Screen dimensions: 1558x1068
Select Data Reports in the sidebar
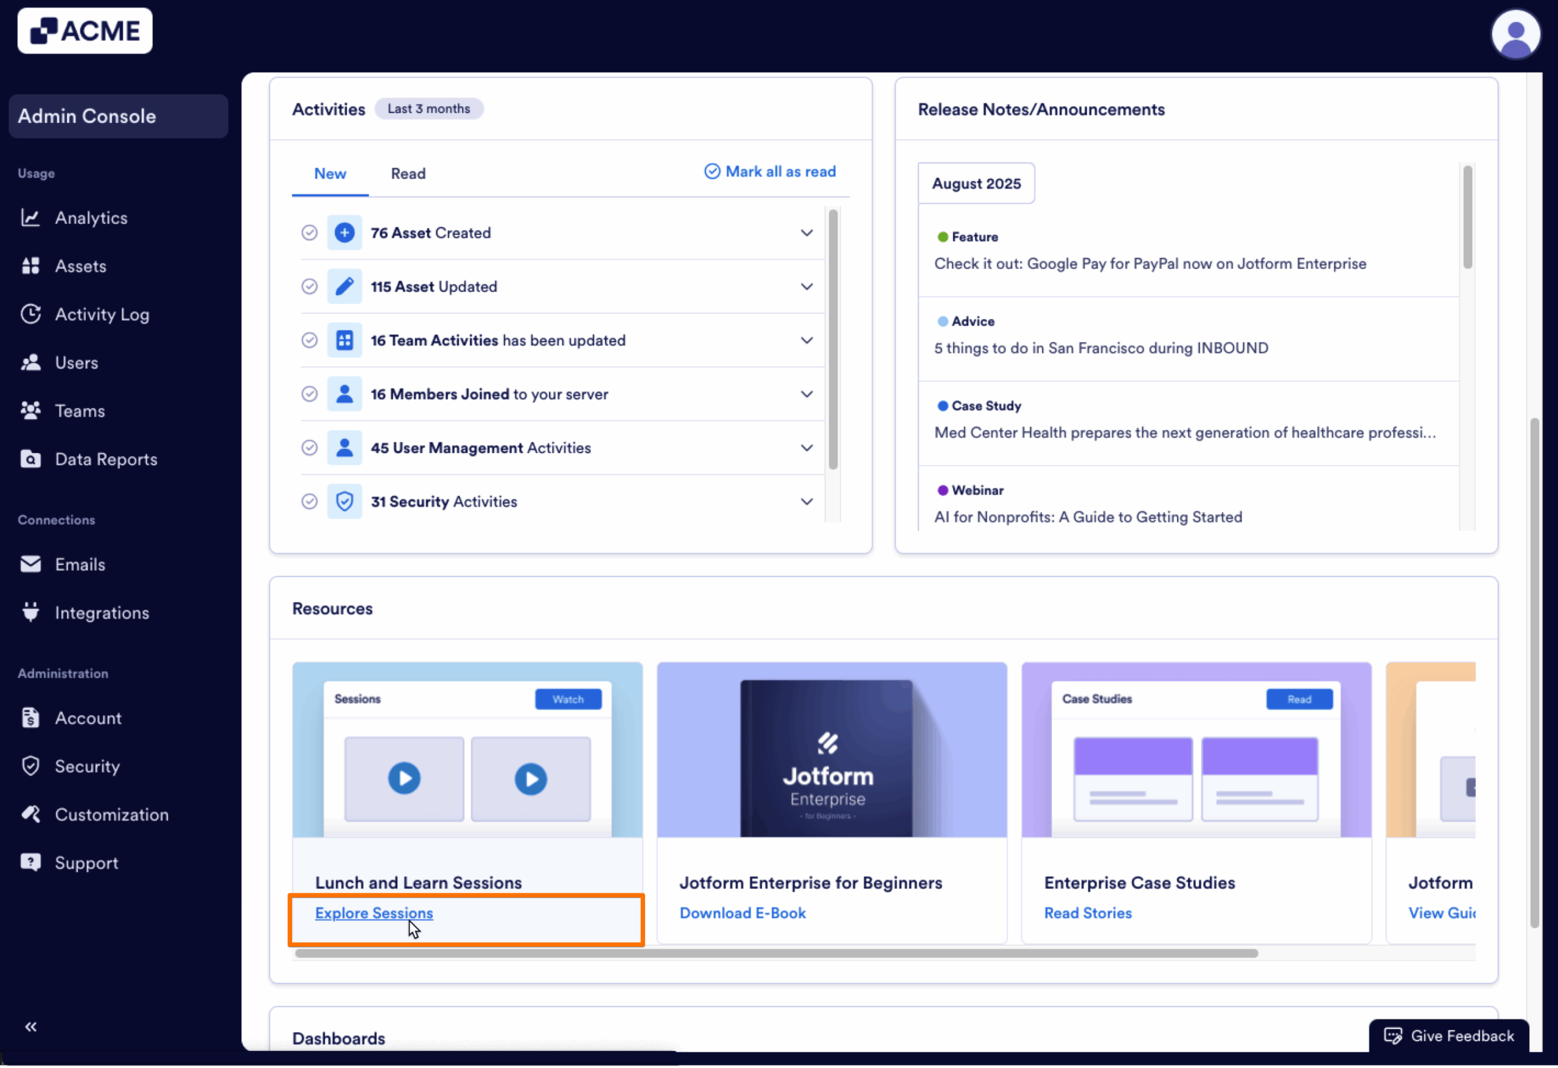tap(105, 459)
